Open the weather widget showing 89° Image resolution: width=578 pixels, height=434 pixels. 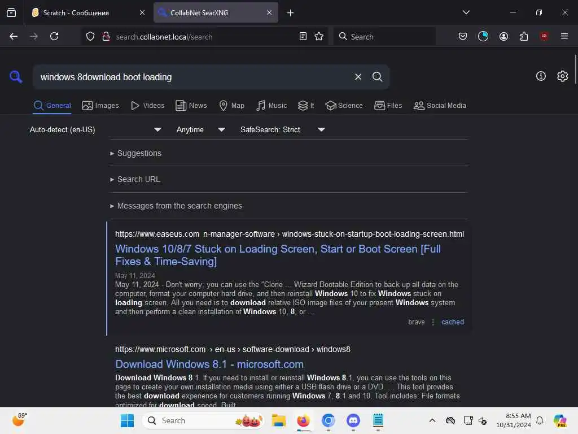[19, 420]
